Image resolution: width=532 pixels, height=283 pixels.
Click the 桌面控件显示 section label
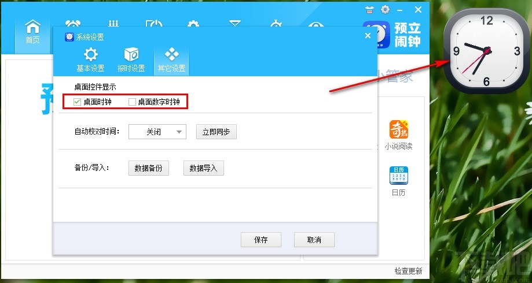(x=95, y=87)
